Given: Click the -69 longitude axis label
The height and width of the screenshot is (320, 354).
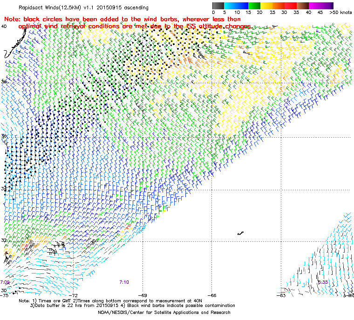Looking at the screenshot, I should (x=143, y=295).
